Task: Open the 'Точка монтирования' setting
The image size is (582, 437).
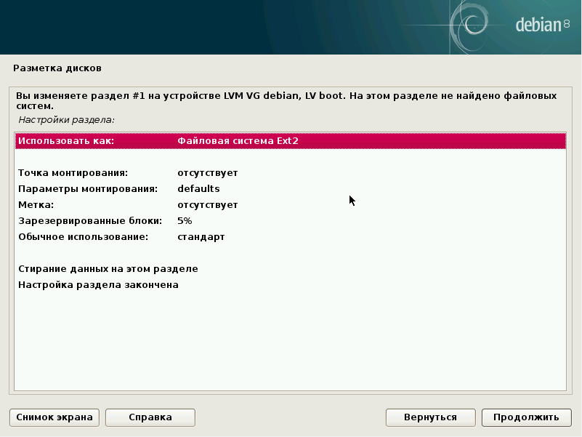Action: tap(290, 173)
